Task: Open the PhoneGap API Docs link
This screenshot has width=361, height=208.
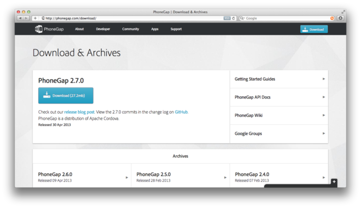Action: (279, 97)
